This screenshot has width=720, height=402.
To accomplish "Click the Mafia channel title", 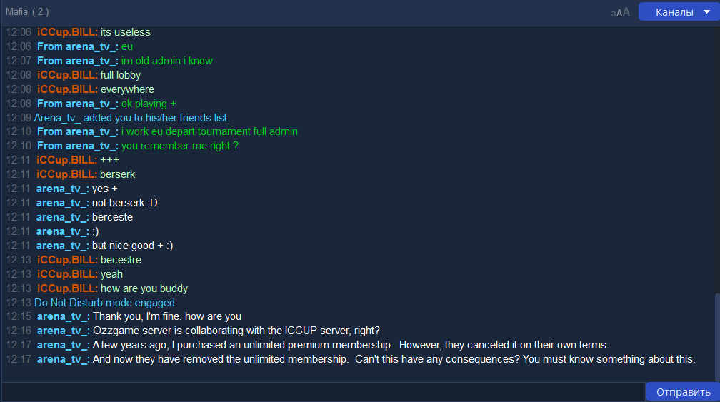I will [x=18, y=12].
